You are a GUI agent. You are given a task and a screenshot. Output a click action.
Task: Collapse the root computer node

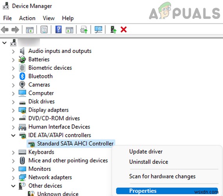[4, 43]
